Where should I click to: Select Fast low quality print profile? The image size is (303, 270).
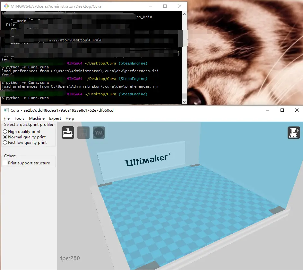tap(25, 143)
